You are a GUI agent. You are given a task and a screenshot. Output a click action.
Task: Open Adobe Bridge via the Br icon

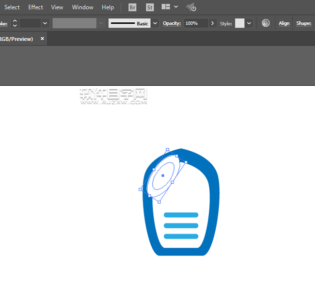coord(132,7)
